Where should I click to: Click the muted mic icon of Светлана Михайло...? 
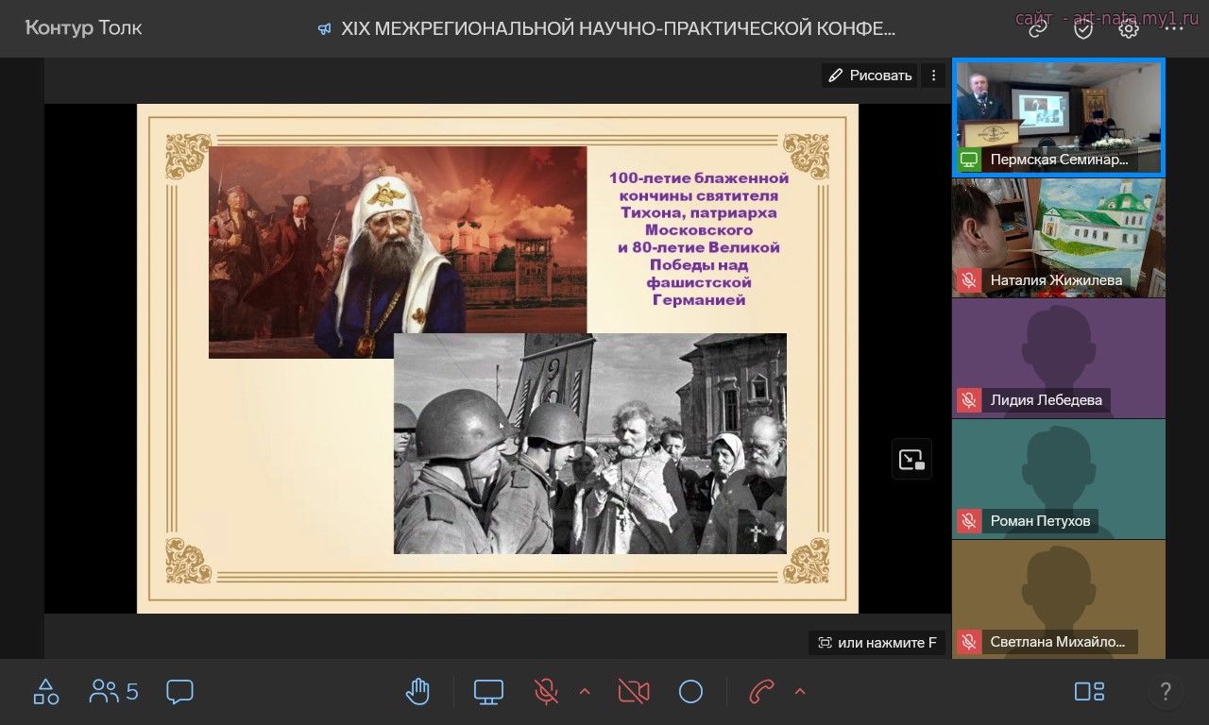click(969, 642)
